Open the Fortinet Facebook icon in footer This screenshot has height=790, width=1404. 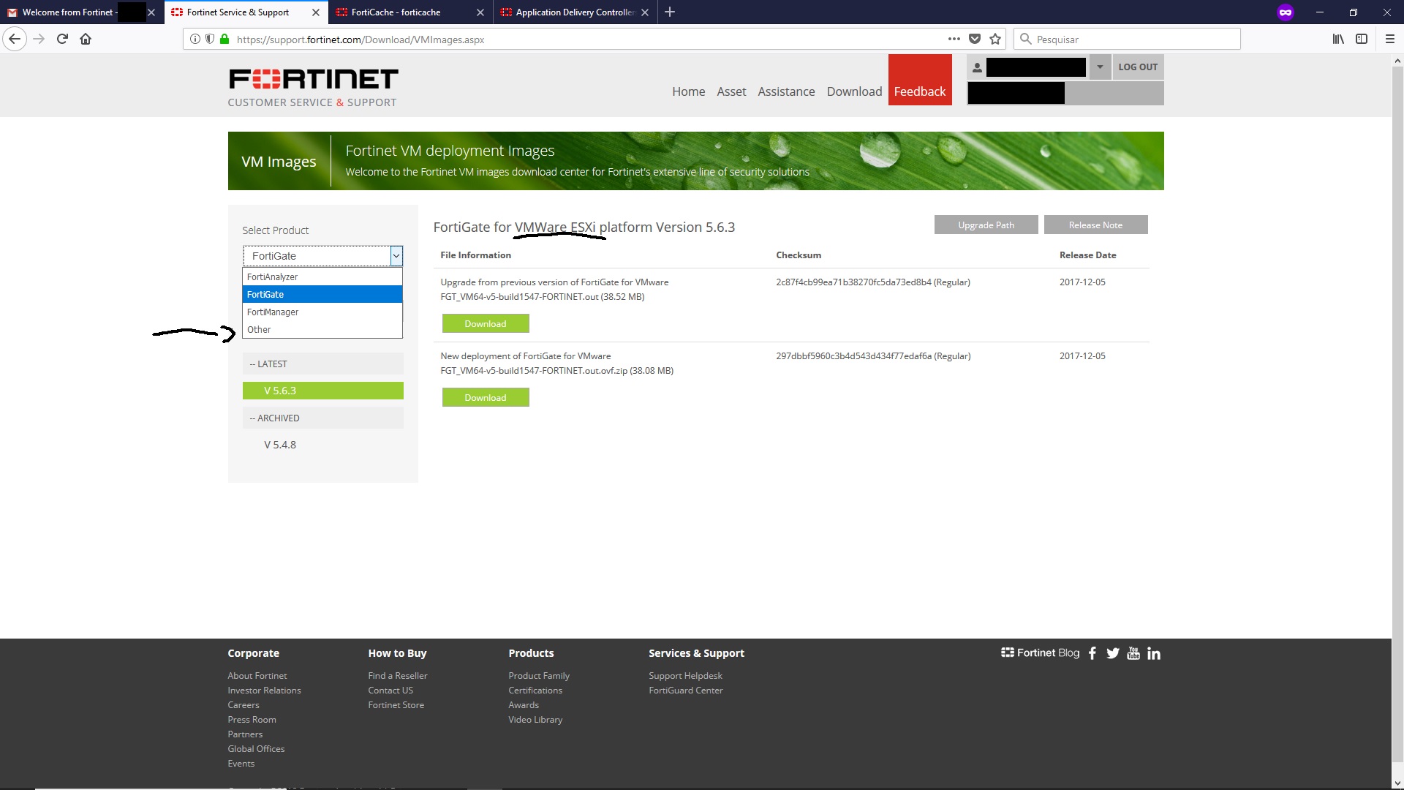pos(1092,653)
